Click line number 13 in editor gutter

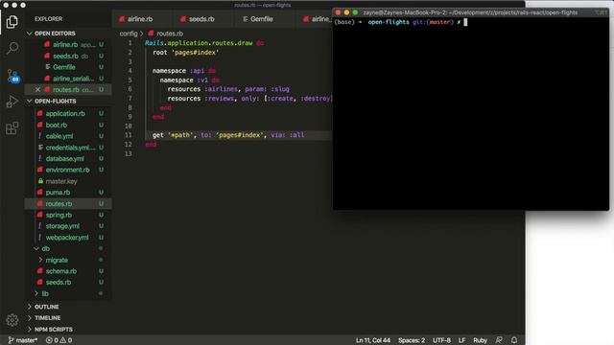(128, 153)
